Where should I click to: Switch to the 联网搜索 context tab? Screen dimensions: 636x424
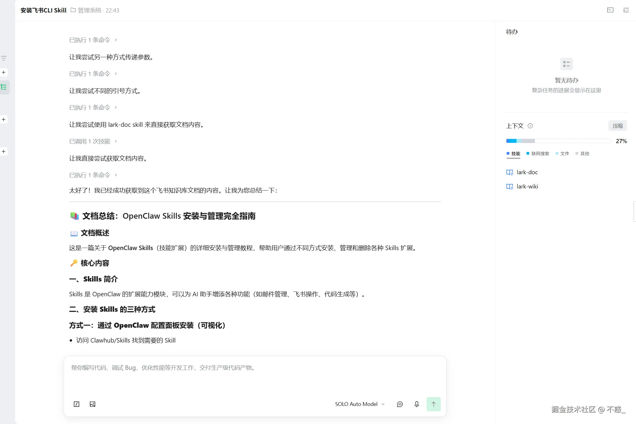pos(538,153)
